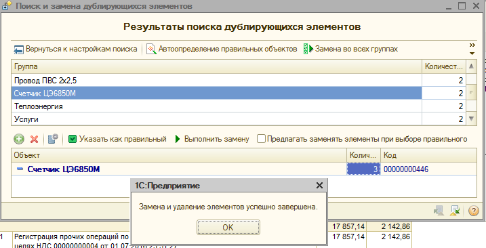Click Выполнить замену
Screen dimensions: 486x248
click(x=212, y=139)
